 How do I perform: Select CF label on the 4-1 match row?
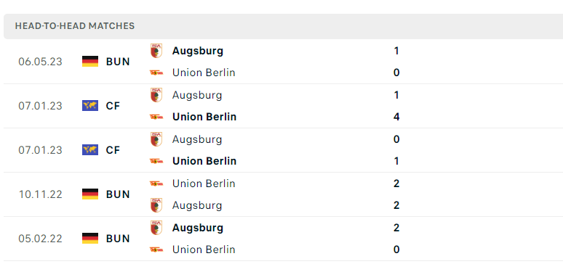click(113, 106)
